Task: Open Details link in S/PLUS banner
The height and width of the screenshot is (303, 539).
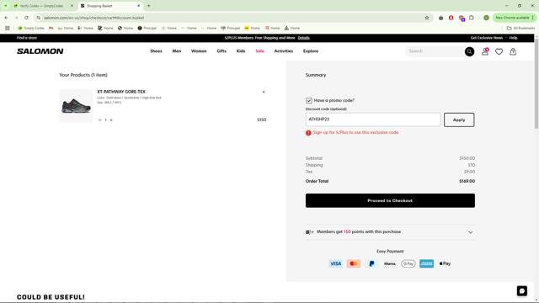Action: pyautogui.click(x=303, y=38)
